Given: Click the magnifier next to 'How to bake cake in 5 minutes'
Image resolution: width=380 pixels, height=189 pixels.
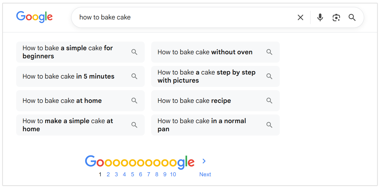Looking at the screenshot, I should coord(134,76).
